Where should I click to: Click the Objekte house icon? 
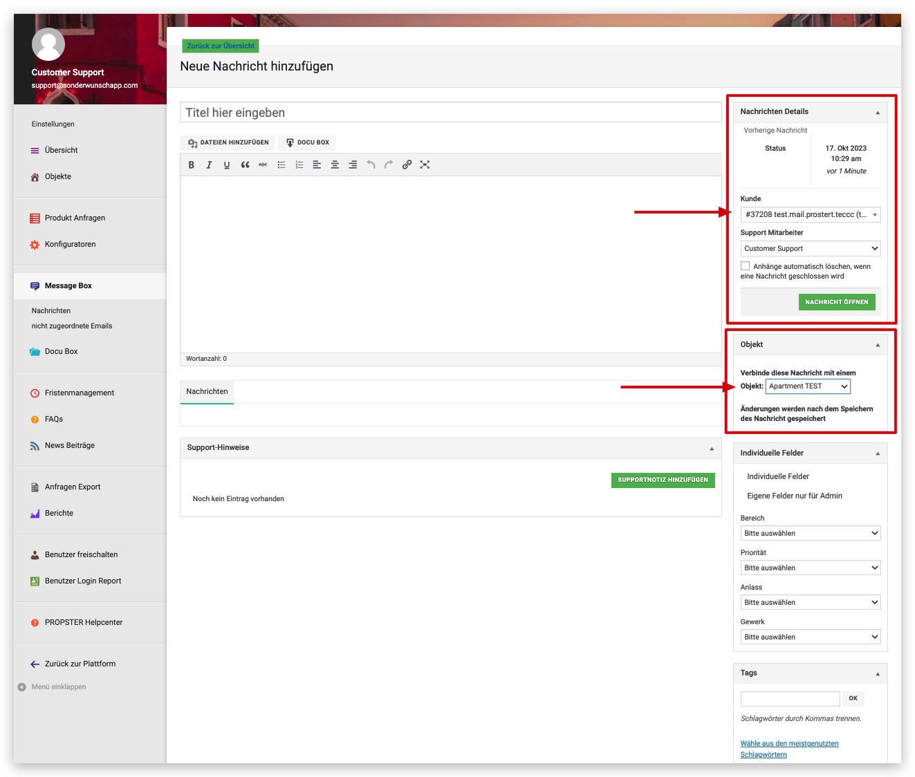tap(35, 177)
